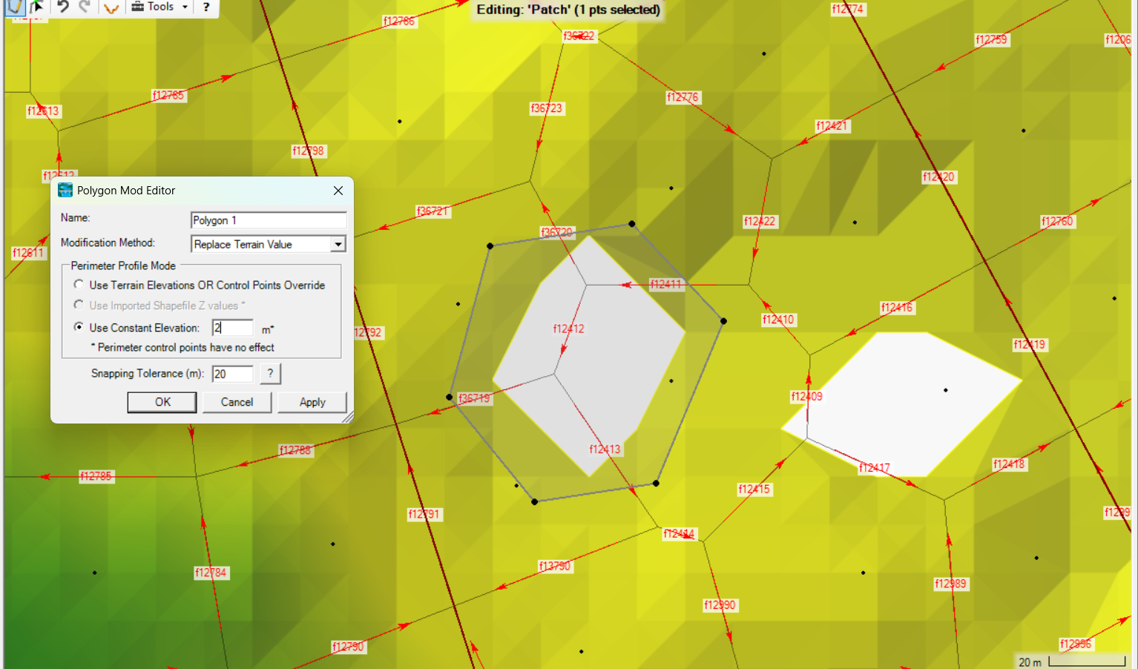Click the Polygon Mod Editor title icon

(65, 191)
